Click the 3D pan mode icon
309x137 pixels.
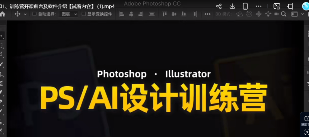[x=259, y=14]
